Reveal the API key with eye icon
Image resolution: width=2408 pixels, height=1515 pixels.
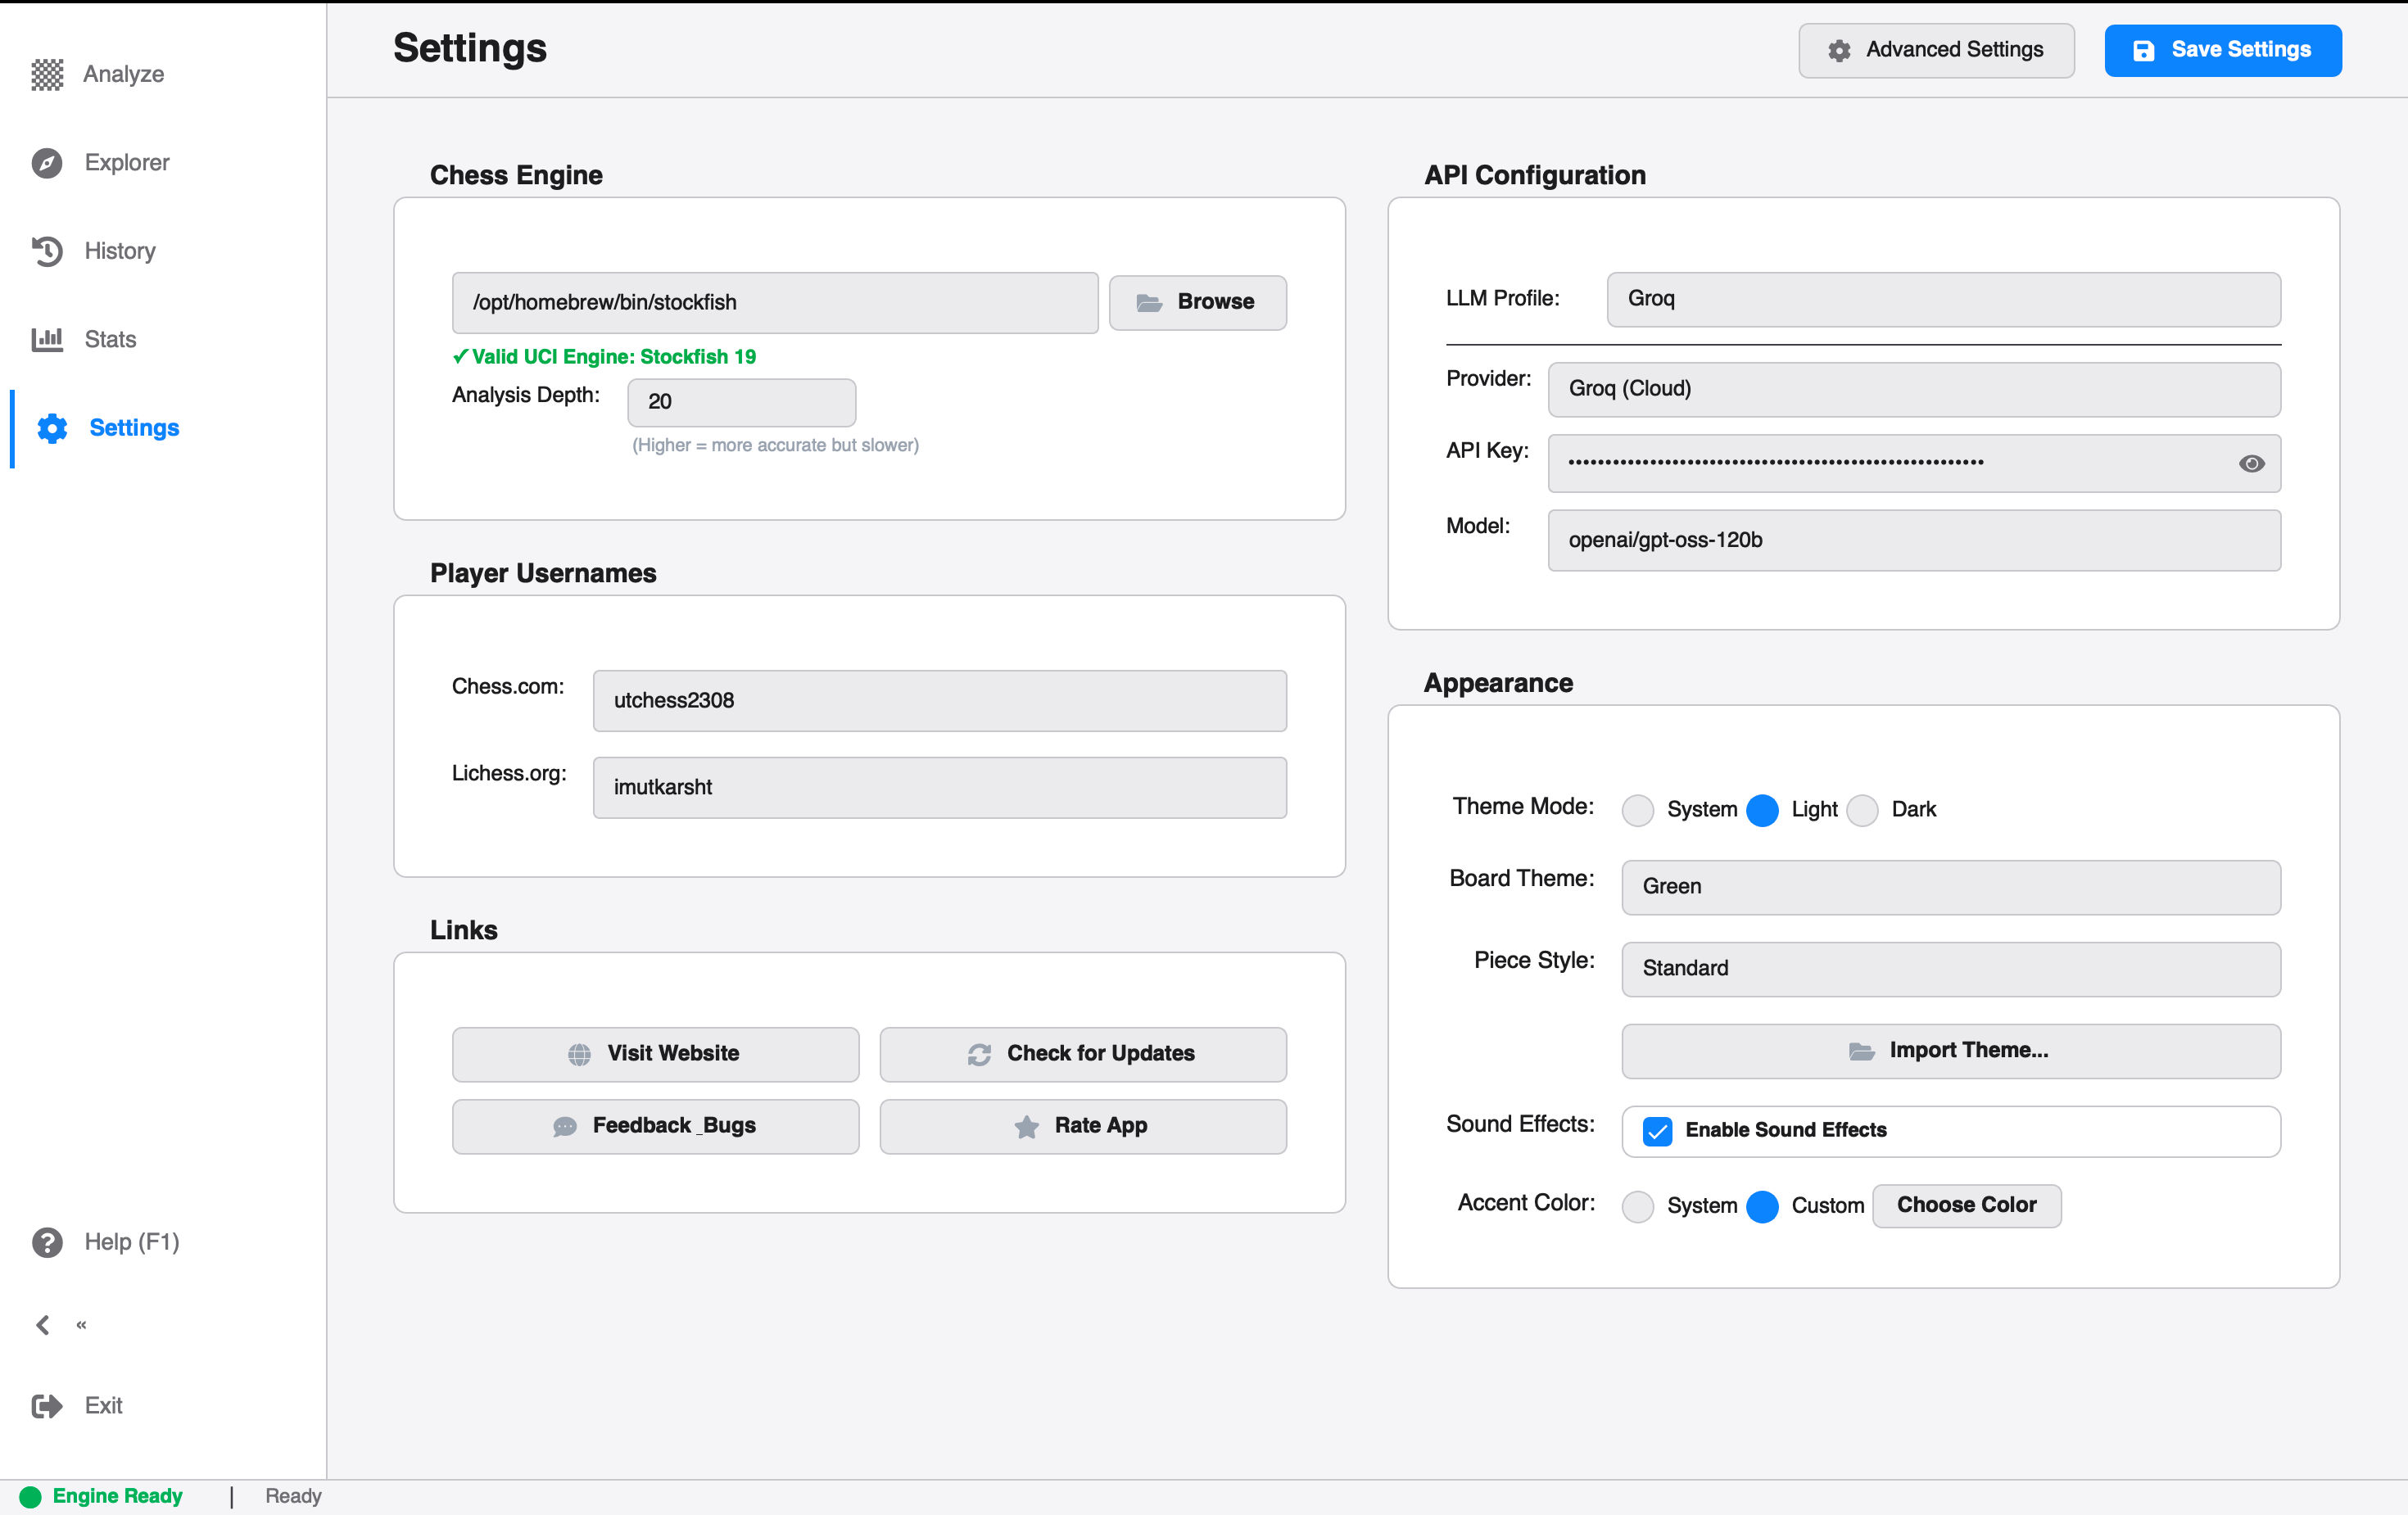pyautogui.click(x=2251, y=463)
